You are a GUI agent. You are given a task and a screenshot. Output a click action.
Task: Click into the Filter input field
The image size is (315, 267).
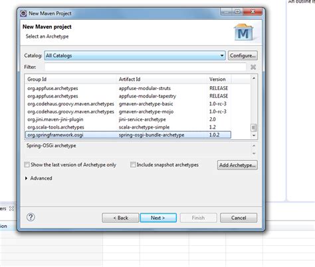[x=146, y=67]
